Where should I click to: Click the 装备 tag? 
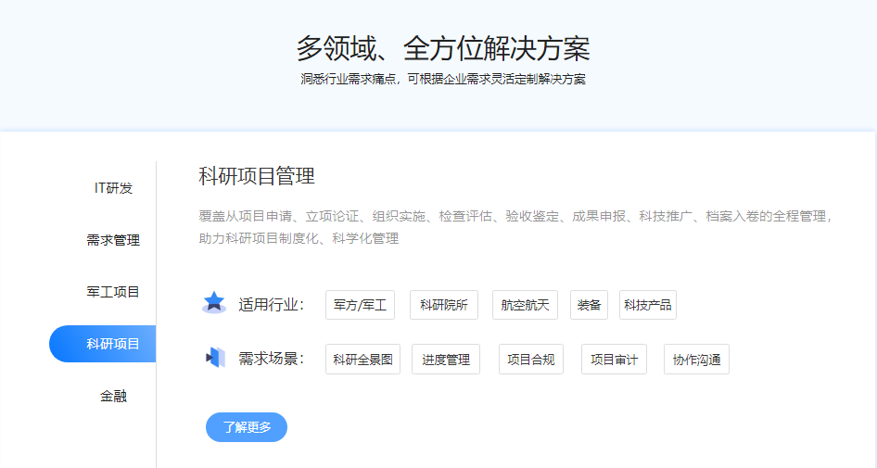589,305
